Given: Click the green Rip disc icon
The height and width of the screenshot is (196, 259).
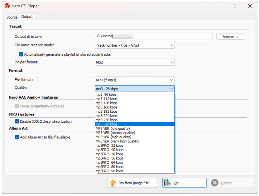Looking at the screenshot, I should coord(167,183).
